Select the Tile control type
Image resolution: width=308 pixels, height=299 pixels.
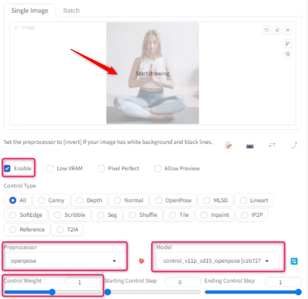(179, 215)
